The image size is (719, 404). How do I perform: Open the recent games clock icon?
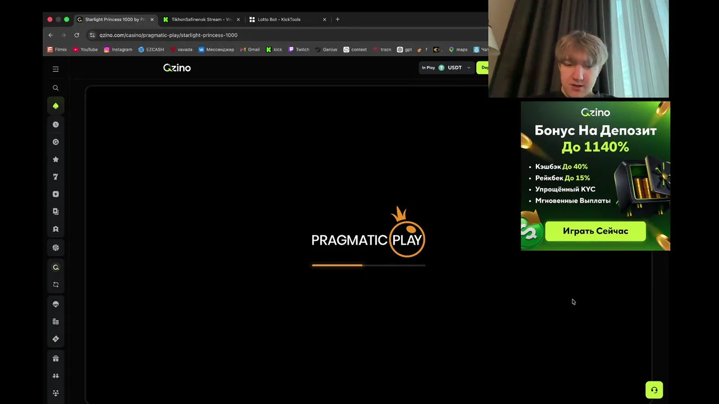point(56,125)
